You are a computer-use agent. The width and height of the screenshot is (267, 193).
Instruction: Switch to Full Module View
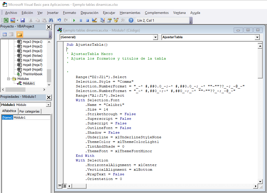(64, 186)
